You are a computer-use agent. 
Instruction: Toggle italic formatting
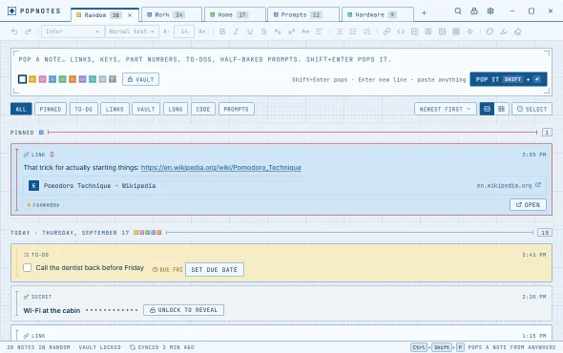tap(236, 31)
